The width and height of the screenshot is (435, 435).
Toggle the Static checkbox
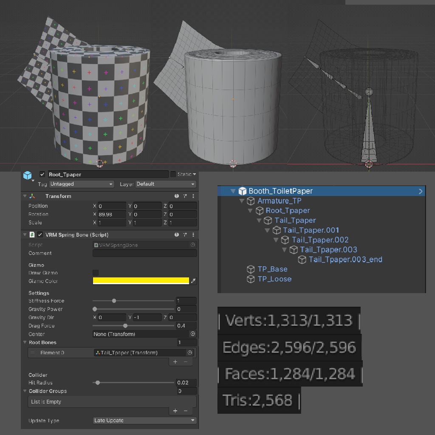tap(173, 174)
